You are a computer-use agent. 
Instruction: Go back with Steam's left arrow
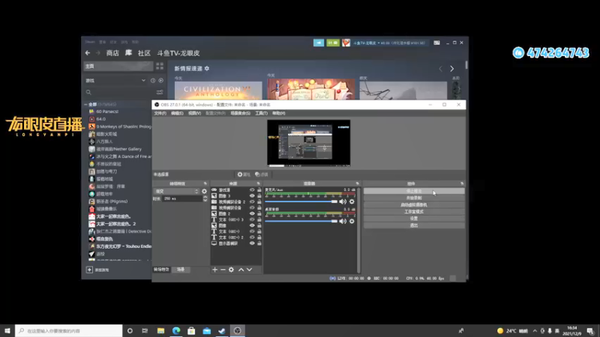(x=88, y=53)
